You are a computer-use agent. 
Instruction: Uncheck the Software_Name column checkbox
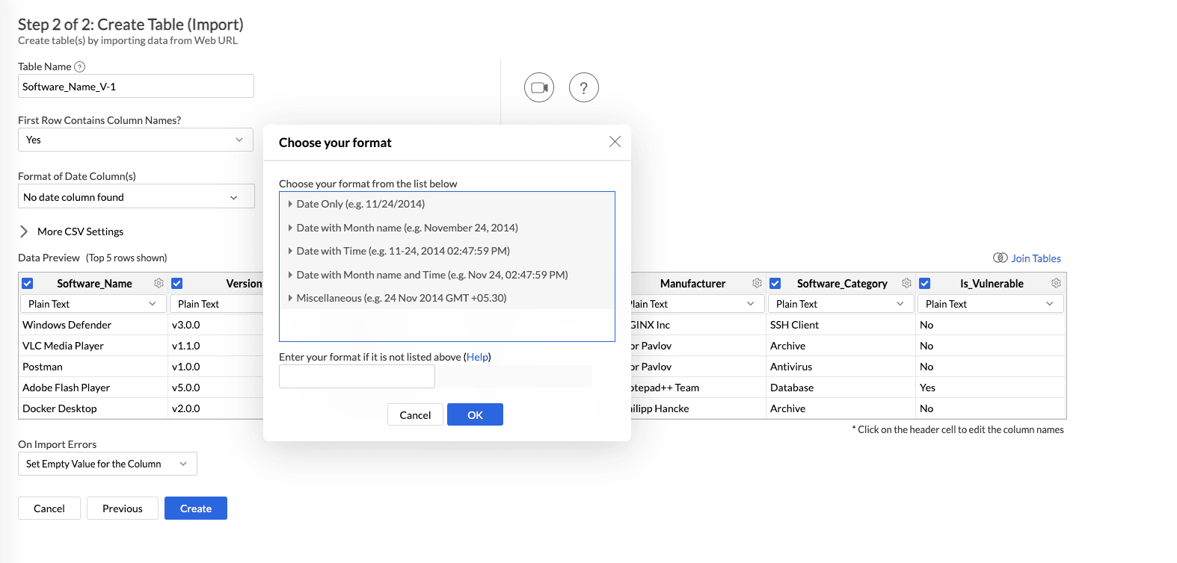tap(28, 284)
